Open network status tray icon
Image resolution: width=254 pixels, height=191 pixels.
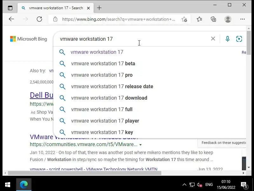(x=192, y=185)
